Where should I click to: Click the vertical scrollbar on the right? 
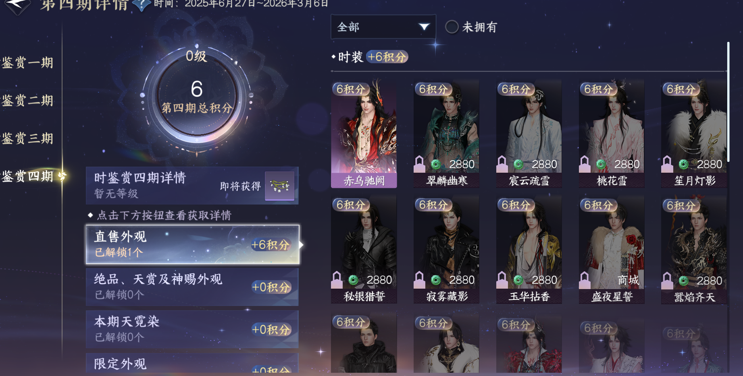click(x=728, y=101)
